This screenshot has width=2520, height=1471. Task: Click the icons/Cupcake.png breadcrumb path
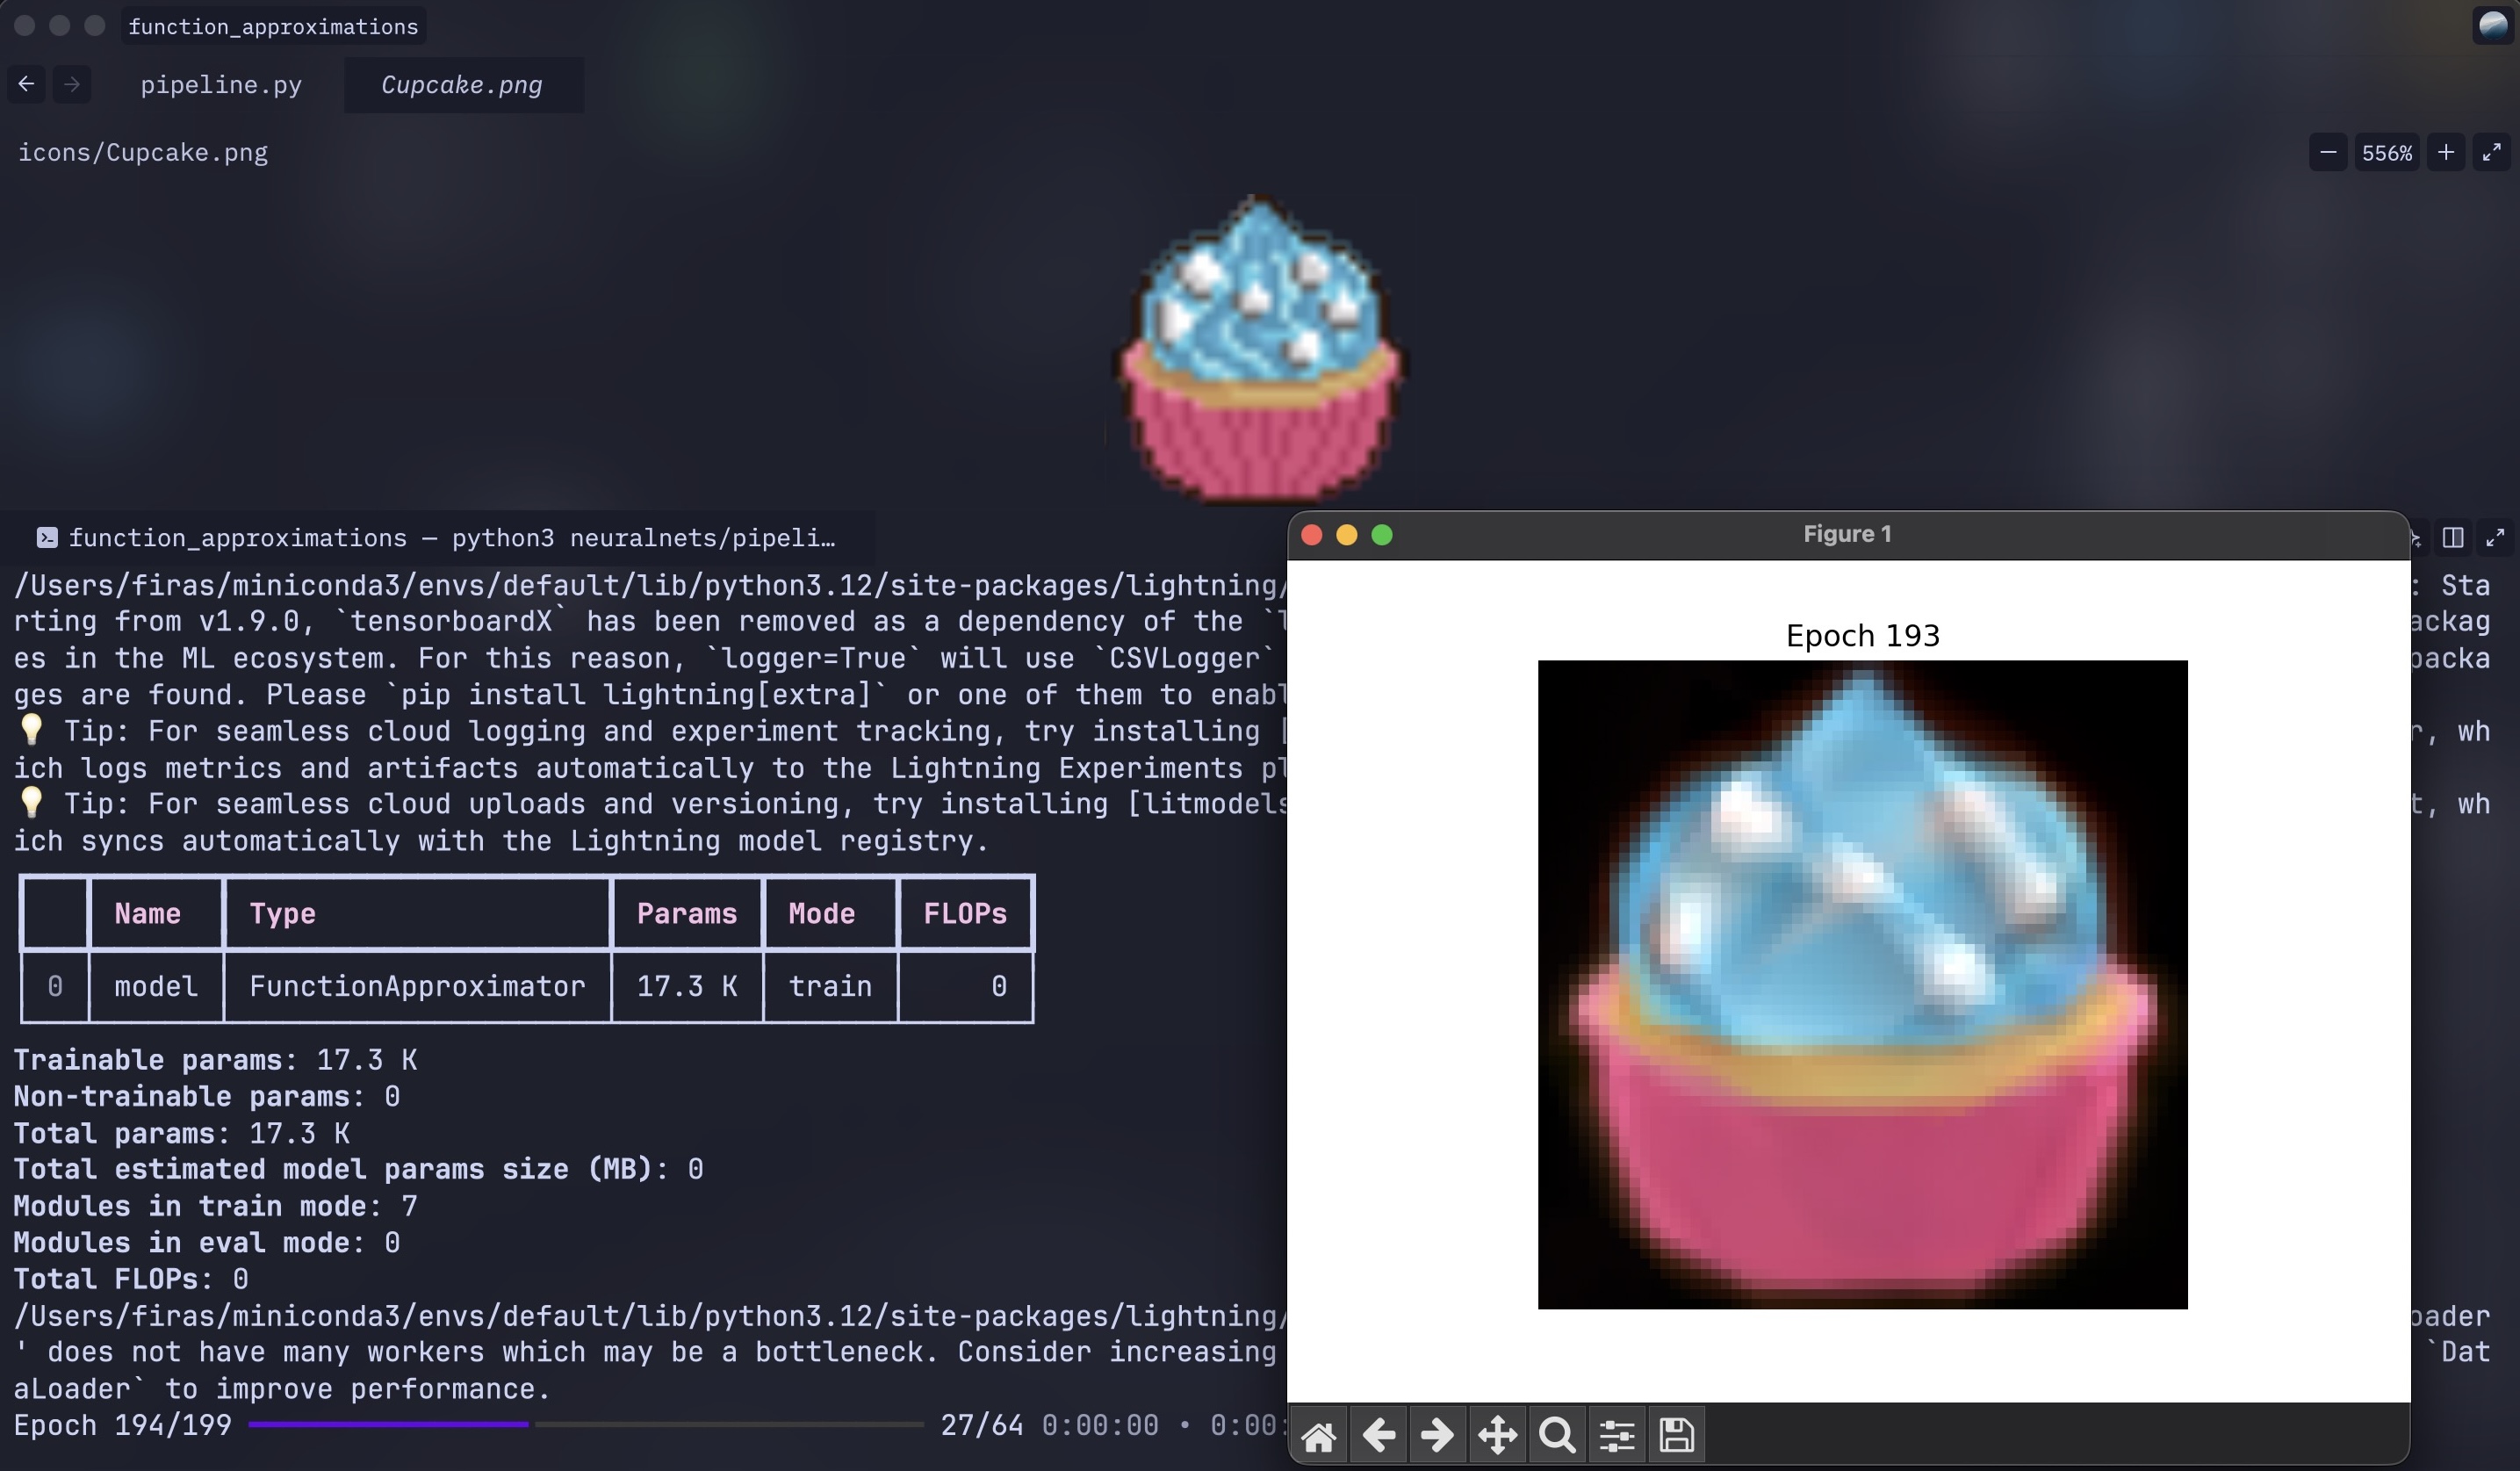point(143,153)
